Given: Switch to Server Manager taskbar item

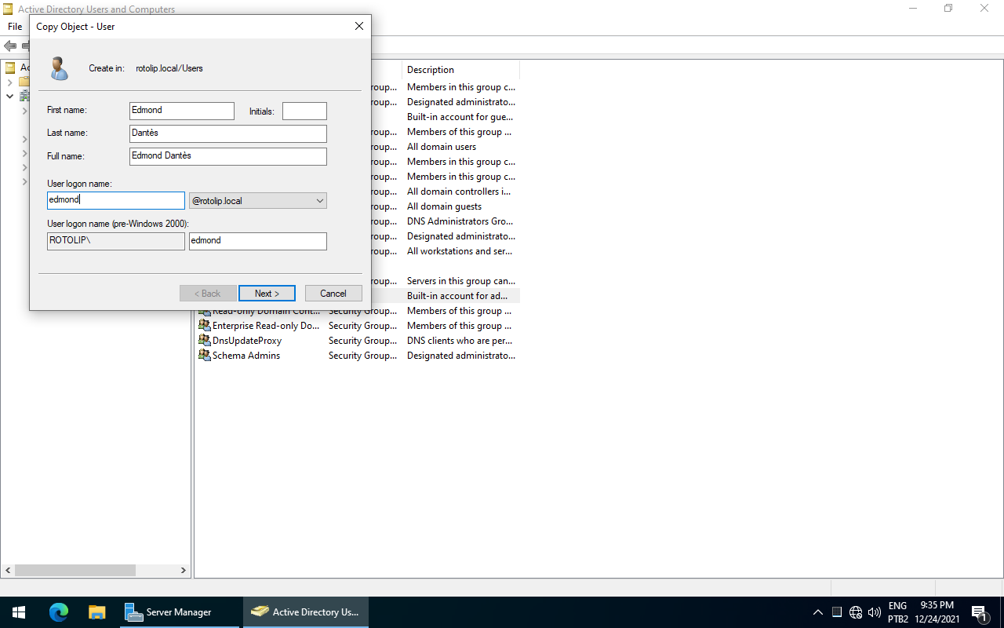Looking at the screenshot, I should [x=169, y=612].
